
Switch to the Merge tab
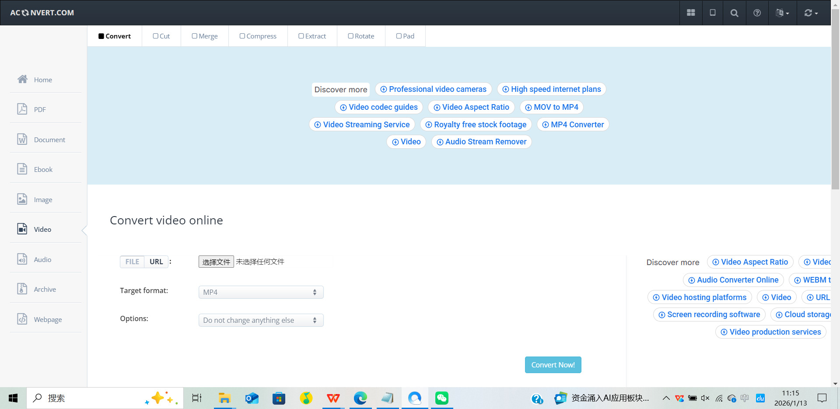tap(205, 36)
